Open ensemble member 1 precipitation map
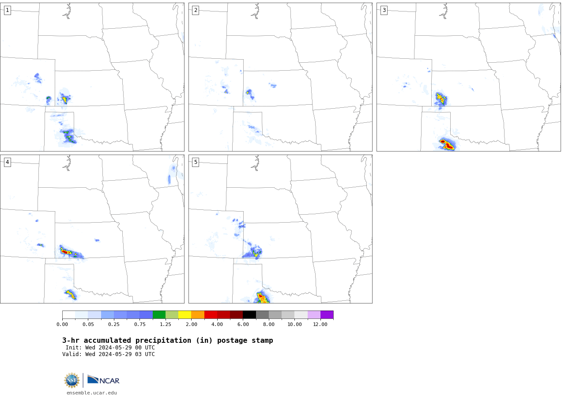Screen dimensions: 565x398 [92, 77]
